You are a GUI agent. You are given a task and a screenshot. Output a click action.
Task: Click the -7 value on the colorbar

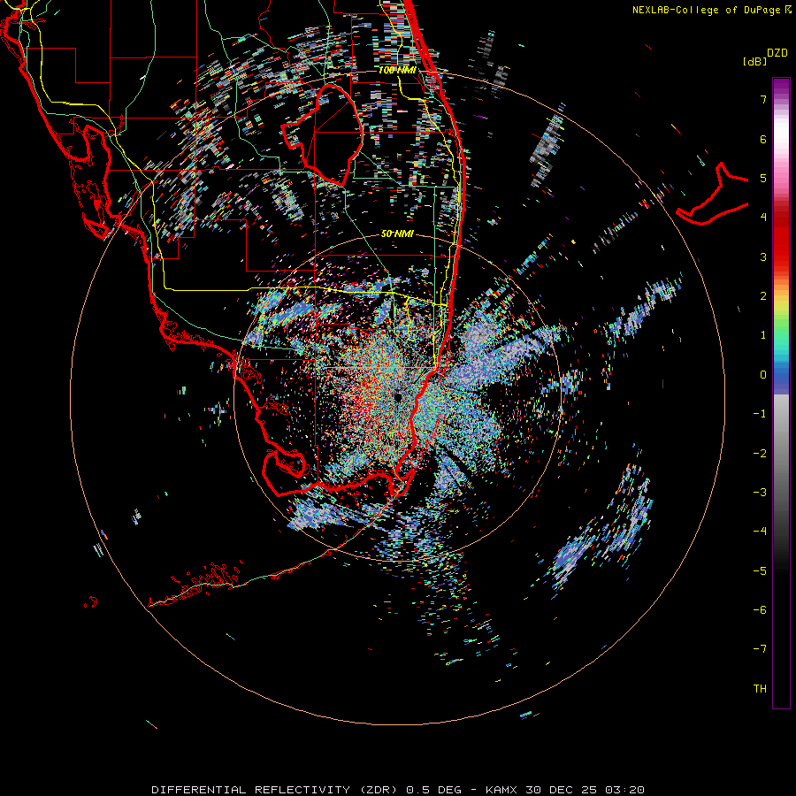pyautogui.click(x=760, y=649)
